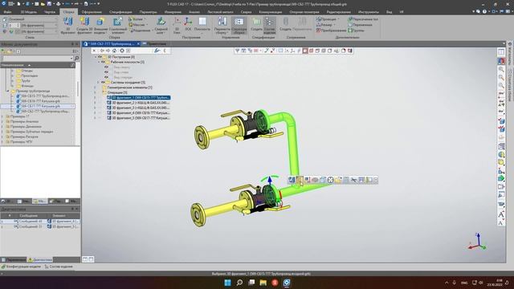Click the 3D Фрагмент ribbon tool
514x289 pixels.
click(67, 26)
